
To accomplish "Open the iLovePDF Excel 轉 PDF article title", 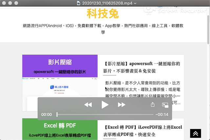I will (x=142, y=130).
